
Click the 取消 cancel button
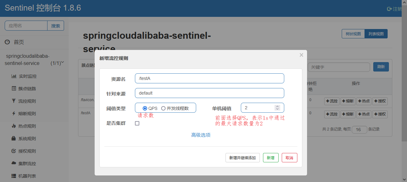point(289,158)
